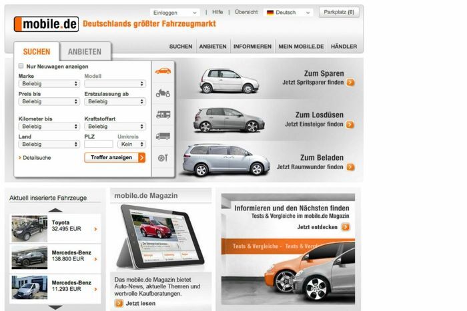Open the Land dropdown

pos(49,145)
